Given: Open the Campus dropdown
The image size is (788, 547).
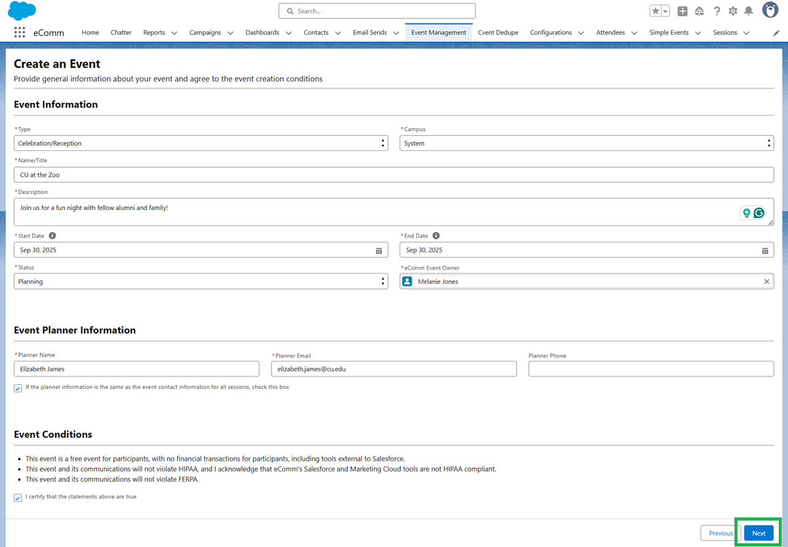Looking at the screenshot, I should click(587, 143).
